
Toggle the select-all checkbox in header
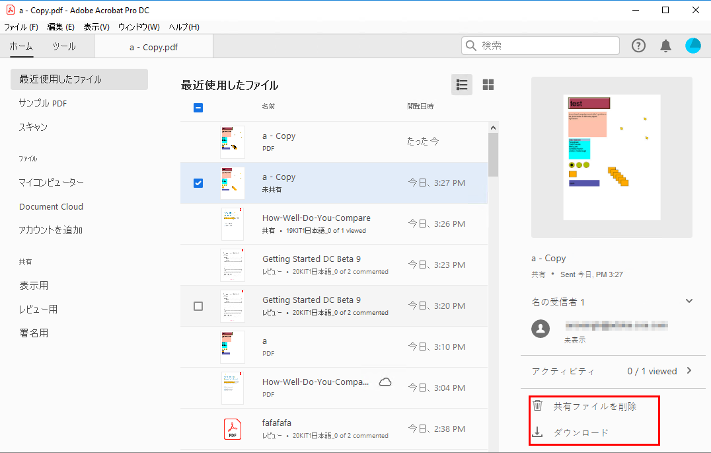[x=198, y=108]
